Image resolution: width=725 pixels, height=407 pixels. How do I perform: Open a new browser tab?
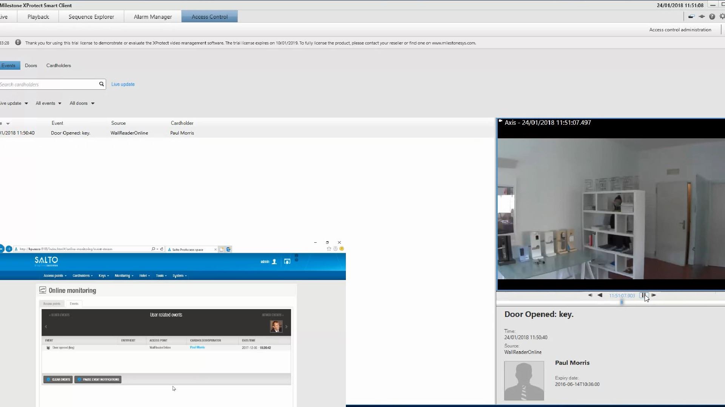pyautogui.click(x=222, y=249)
